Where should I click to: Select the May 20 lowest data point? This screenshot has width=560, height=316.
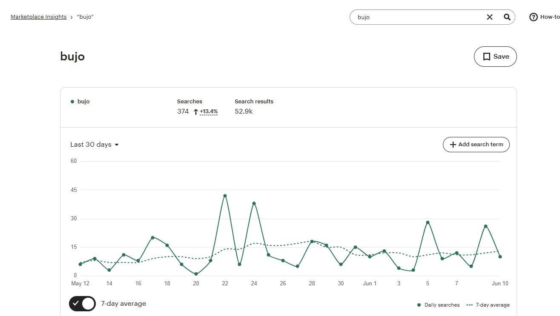(x=196, y=274)
